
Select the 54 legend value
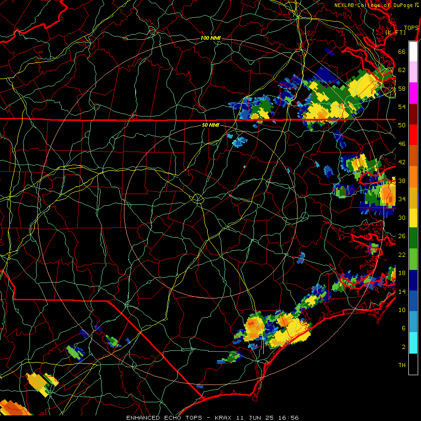402,107
